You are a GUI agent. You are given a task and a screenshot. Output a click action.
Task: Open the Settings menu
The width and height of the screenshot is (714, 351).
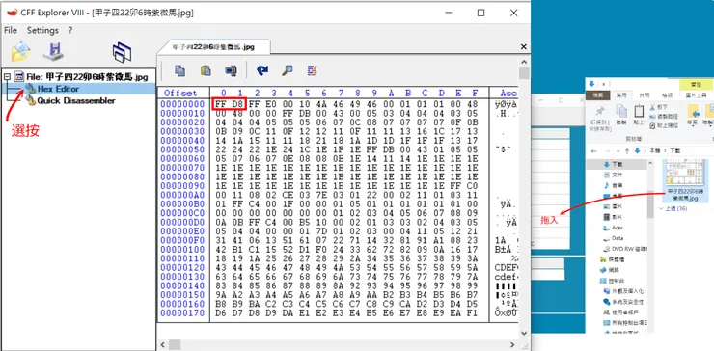click(42, 31)
